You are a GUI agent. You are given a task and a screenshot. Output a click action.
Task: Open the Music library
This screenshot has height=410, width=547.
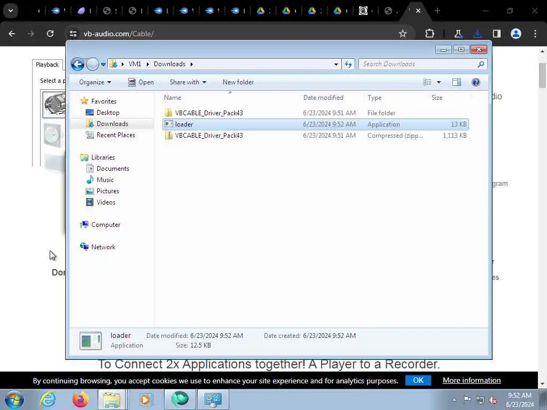click(105, 179)
